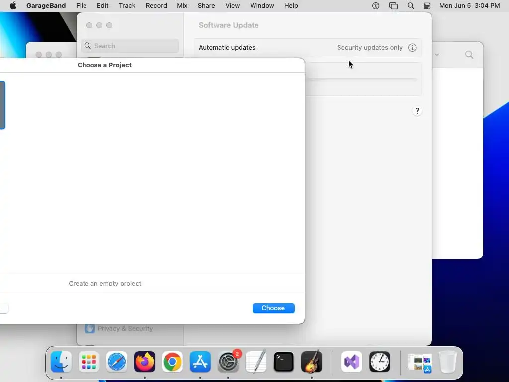This screenshot has height=382, width=509.
Task: Open the GarageBand application menu
Action: [x=46, y=5]
